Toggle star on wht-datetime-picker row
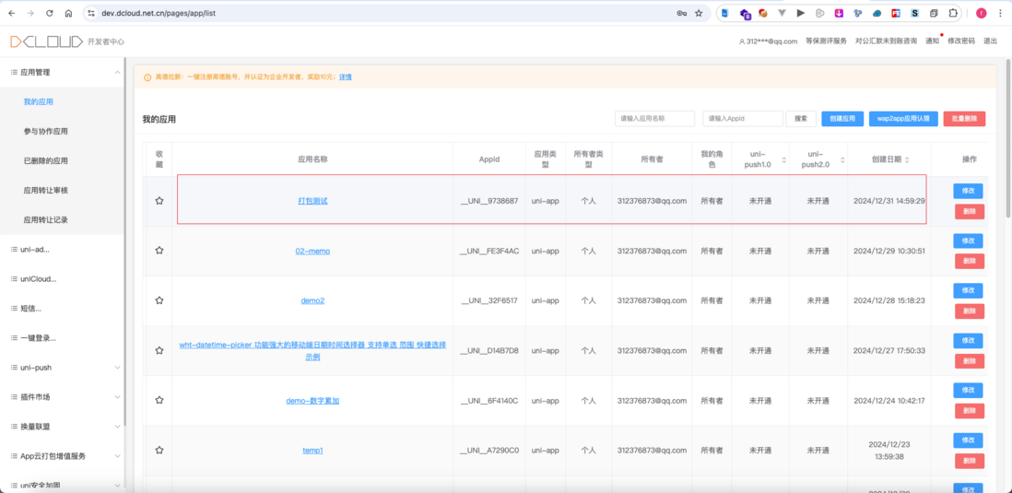The height and width of the screenshot is (493, 1012). [159, 350]
